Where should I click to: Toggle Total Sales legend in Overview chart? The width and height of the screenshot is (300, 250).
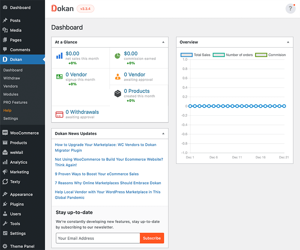[195, 55]
